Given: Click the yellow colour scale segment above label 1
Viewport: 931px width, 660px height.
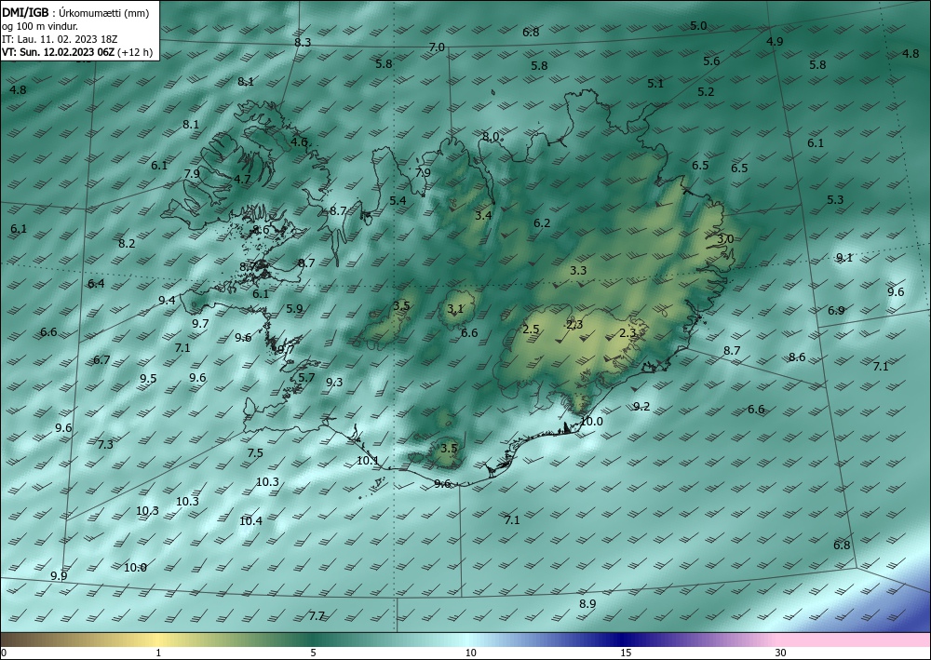Looking at the screenshot, I should pos(158,640).
